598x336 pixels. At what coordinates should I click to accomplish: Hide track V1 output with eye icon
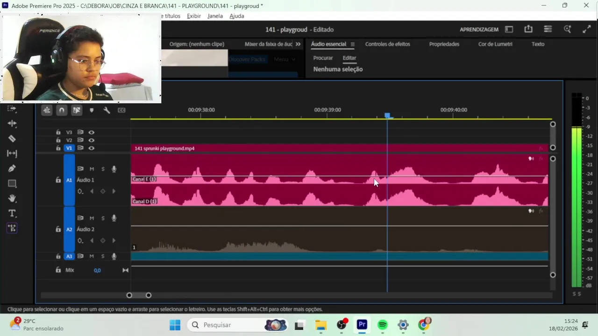click(x=92, y=148)
